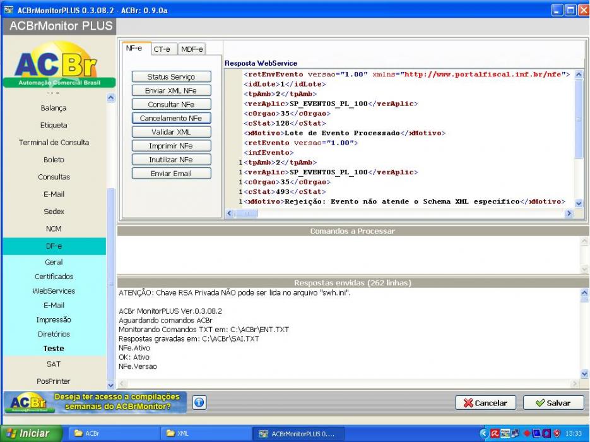Click the ACBr logo in sidebar
The image size is (590, 442).
[59, 64]
